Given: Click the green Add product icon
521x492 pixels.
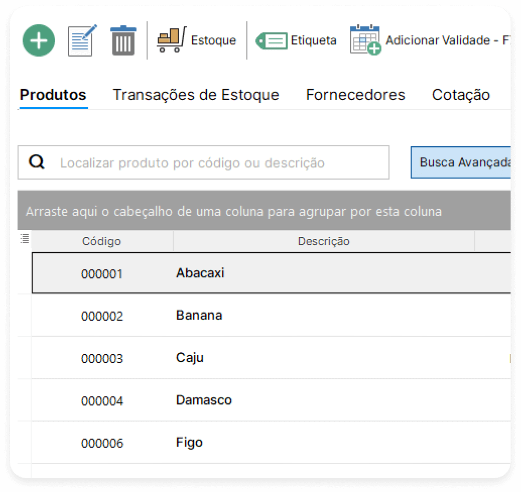Looking at the screenshot, I should tap(38, 40).
